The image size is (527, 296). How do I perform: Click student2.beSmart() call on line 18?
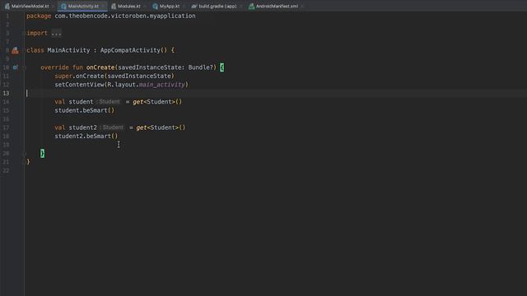86,136
